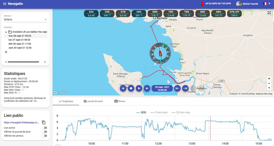Open the hamburger menu next to Navygatio
Image resolution: width=274 pixels, height=146 pixels.
(x=5, y=4)
